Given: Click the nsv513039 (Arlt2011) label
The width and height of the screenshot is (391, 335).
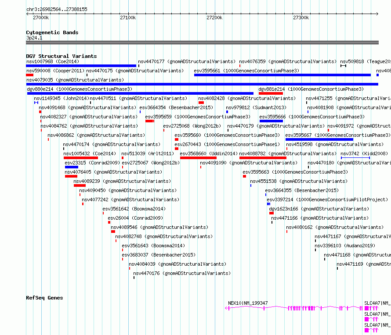Looking at the screenshot, I should 148,153.
